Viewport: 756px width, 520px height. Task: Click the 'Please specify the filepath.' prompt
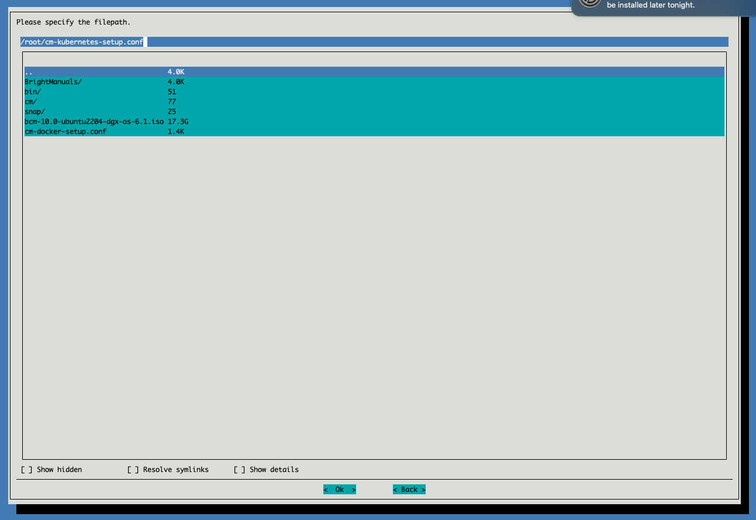coord(73,22)
